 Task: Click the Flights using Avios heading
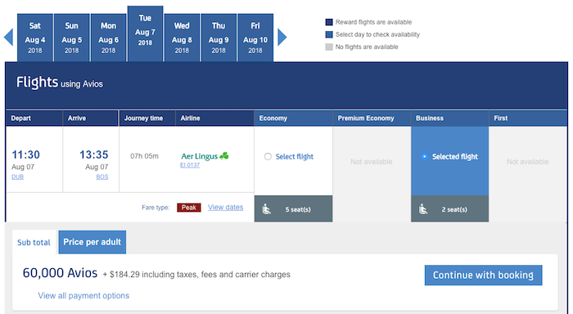click(60, 83)
